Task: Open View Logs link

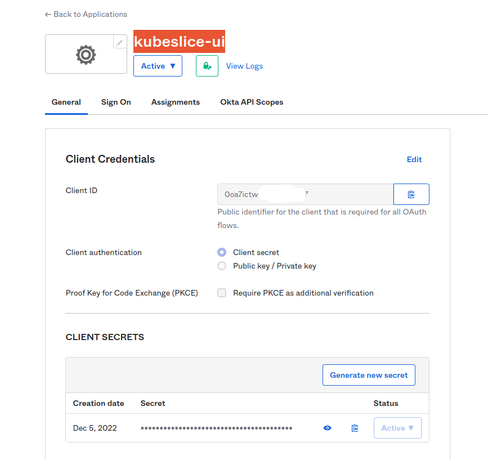Action: click(x=244, y=66)
